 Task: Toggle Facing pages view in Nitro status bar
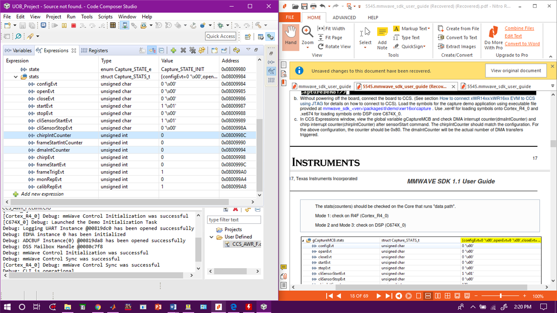tap(438, 296)
